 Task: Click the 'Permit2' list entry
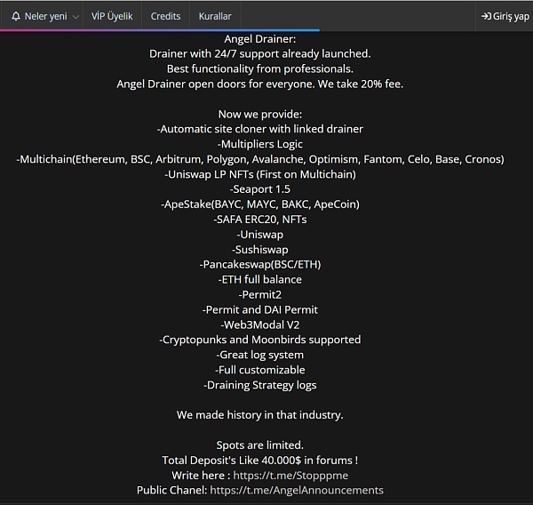coord(259,294)
